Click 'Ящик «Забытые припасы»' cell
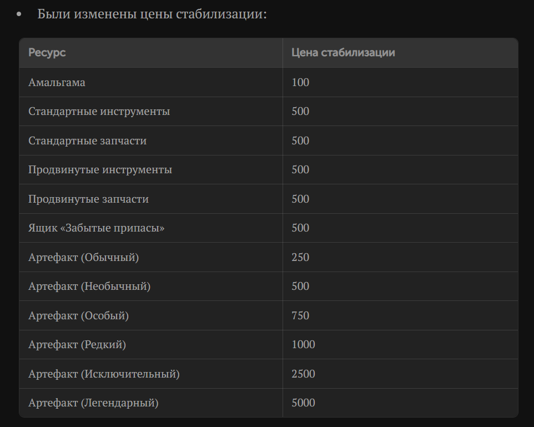The image size is (534, 427). tap(97, 228)
